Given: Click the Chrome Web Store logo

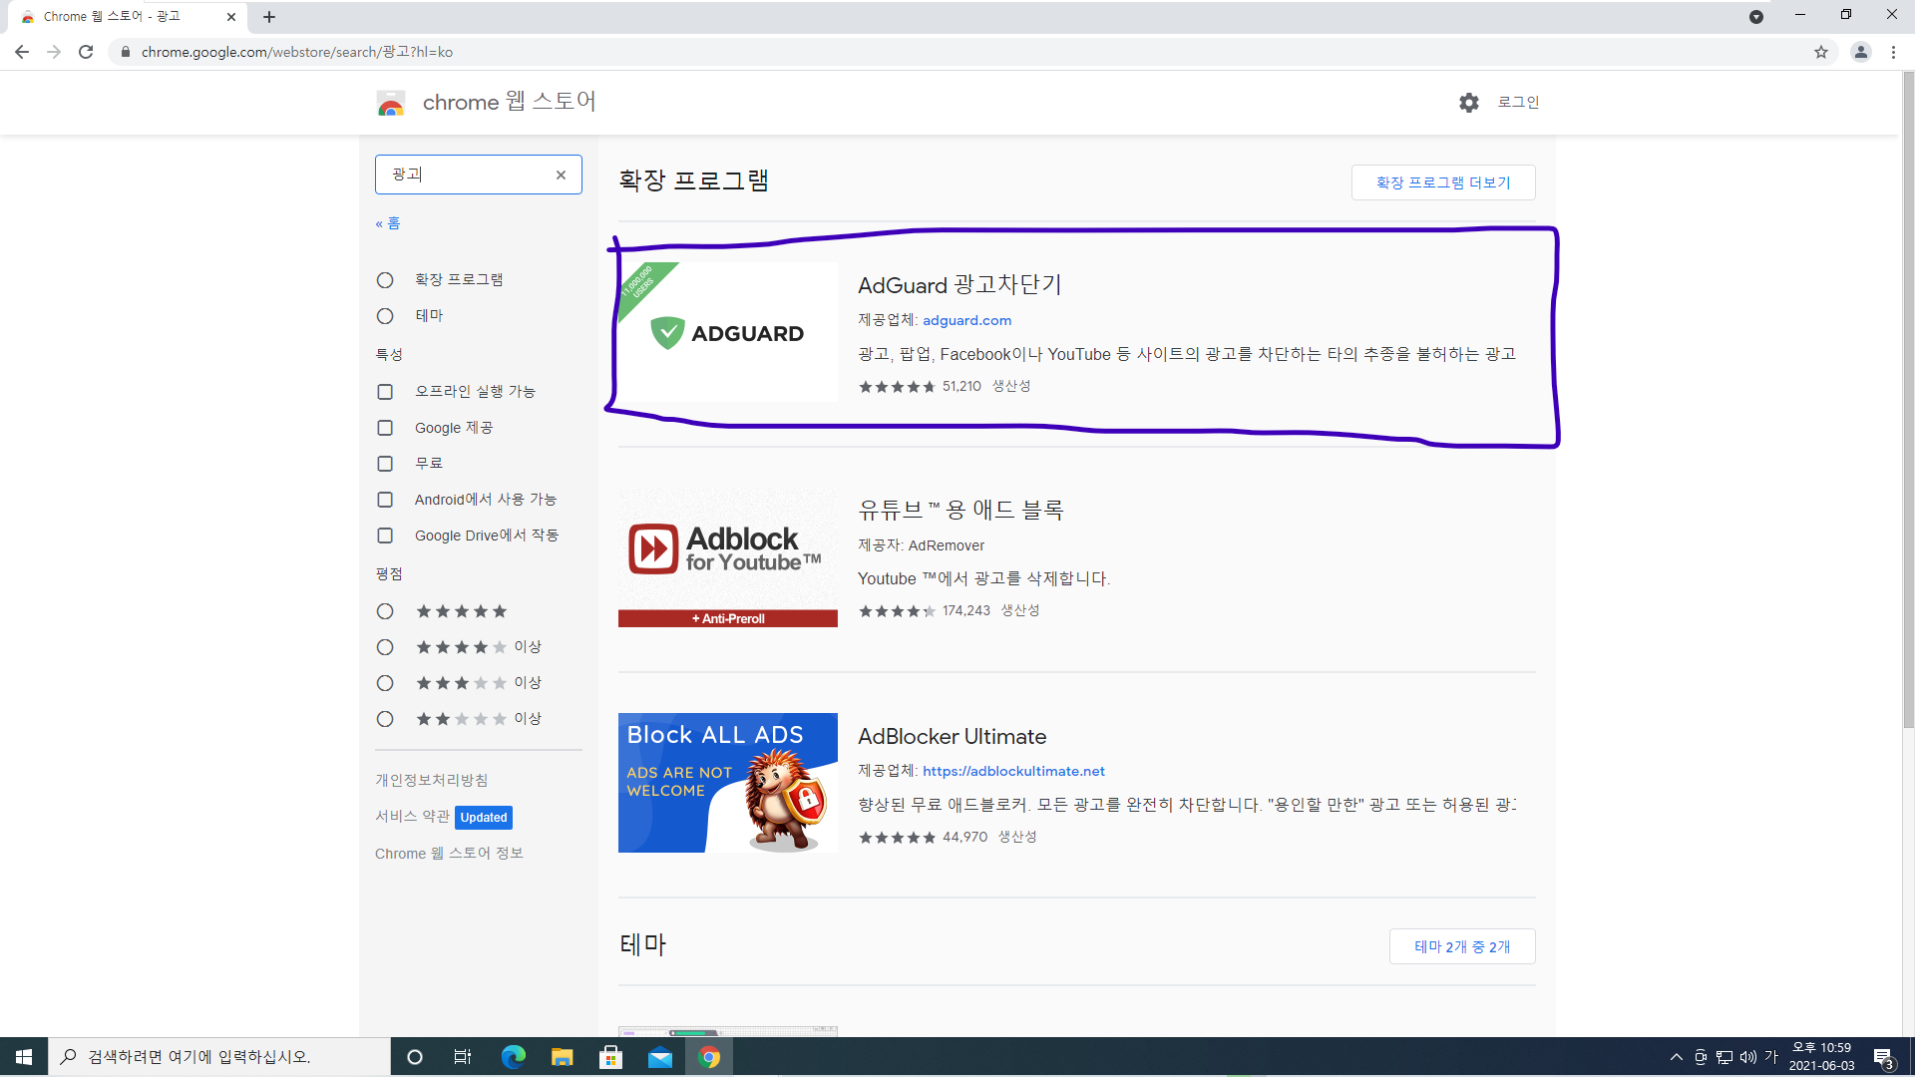Looking at the screenshot, I should click(x=391, y=103).
